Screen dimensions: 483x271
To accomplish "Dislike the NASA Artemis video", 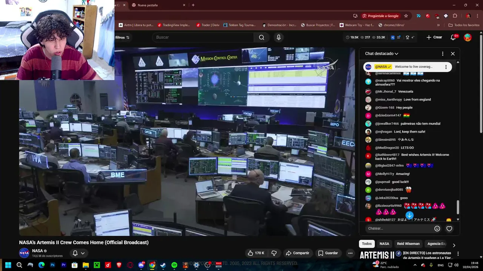I will click(274, 253).
